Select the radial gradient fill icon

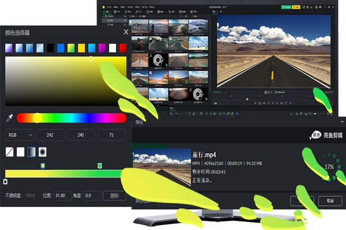[x=43, y=152]
